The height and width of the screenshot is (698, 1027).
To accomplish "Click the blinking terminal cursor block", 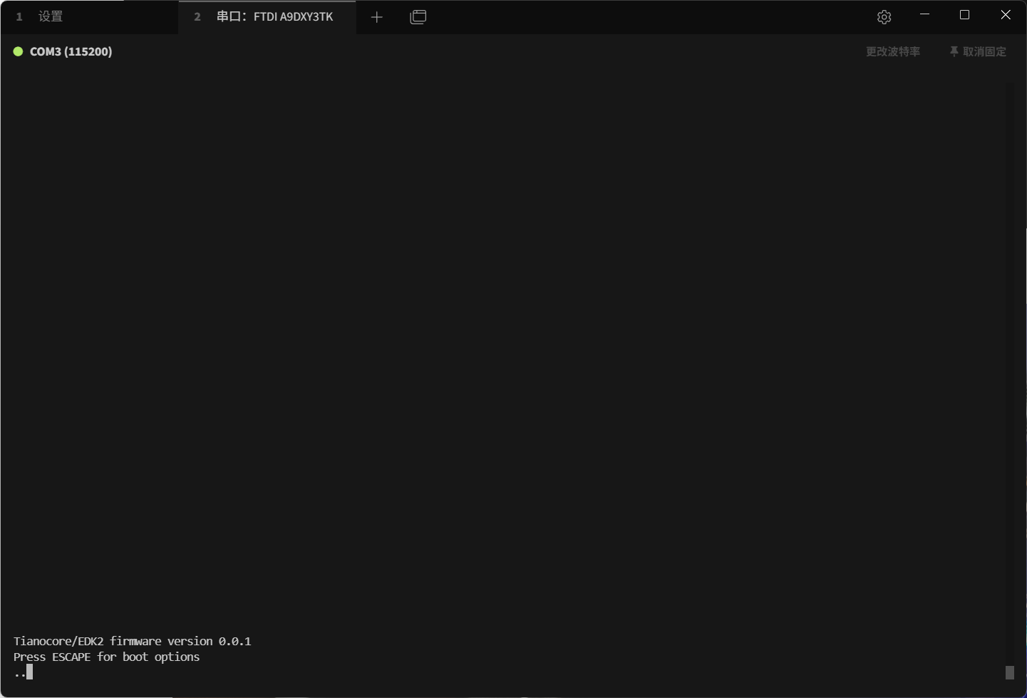I will pos(30,672).
